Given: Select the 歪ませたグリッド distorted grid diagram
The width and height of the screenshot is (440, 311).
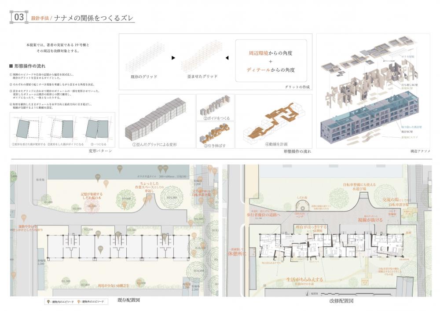Looking at the screenshot, I should 200,56.
